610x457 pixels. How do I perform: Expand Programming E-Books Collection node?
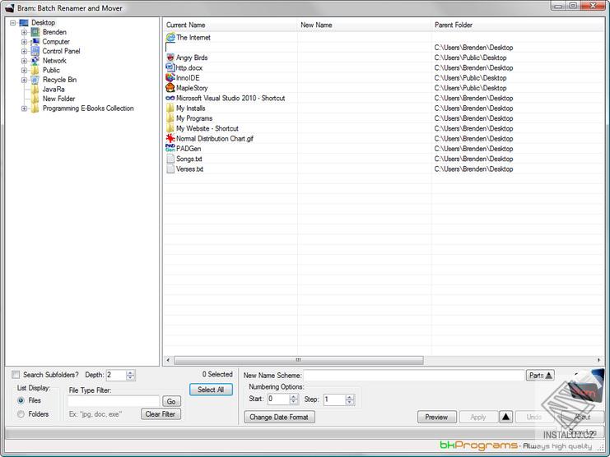(x=24, y=108)
